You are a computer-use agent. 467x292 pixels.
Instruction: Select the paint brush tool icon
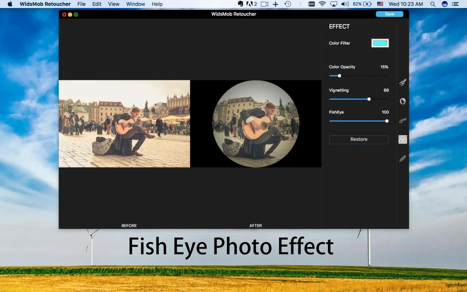[403, 82]
